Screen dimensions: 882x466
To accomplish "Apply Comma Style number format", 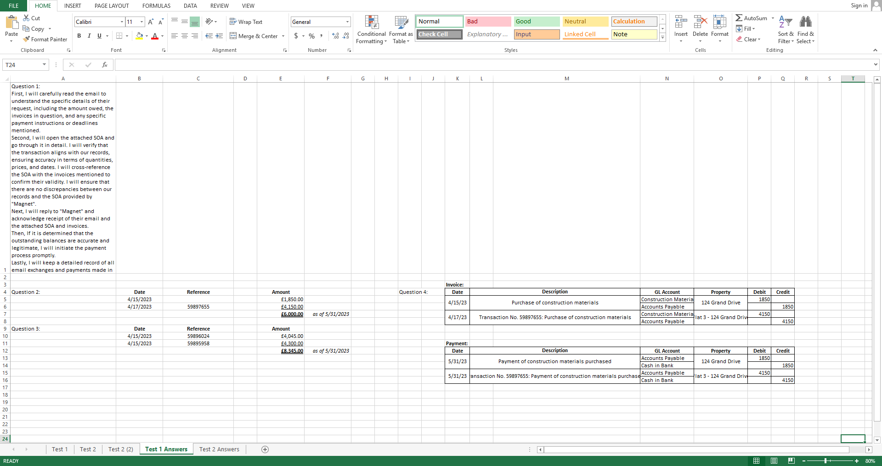I will (322, 36).
